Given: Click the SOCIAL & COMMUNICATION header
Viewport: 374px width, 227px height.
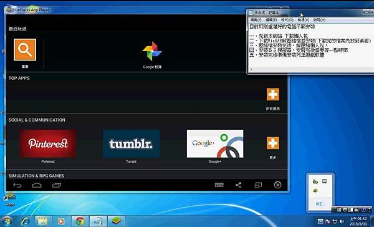Looking at the screenshot, I should tap(37, 120).
